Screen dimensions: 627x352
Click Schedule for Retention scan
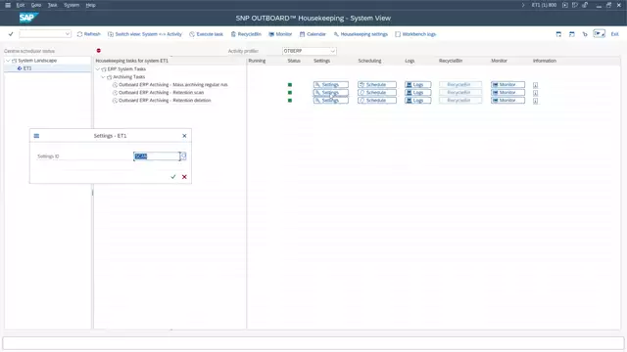(x=377, y=93)
